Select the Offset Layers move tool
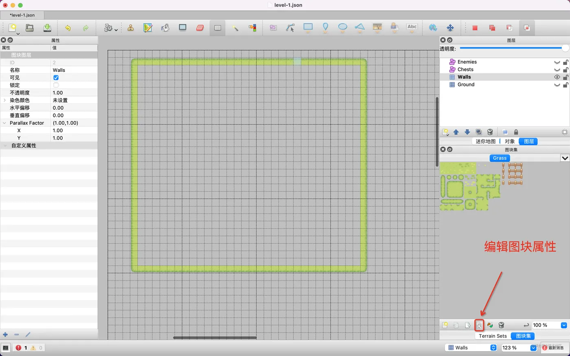 point(450,28)
